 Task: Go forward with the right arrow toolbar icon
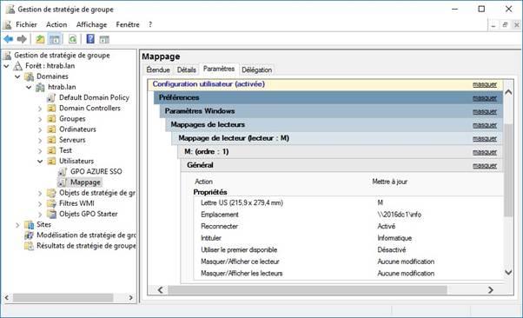click(22, 39)
